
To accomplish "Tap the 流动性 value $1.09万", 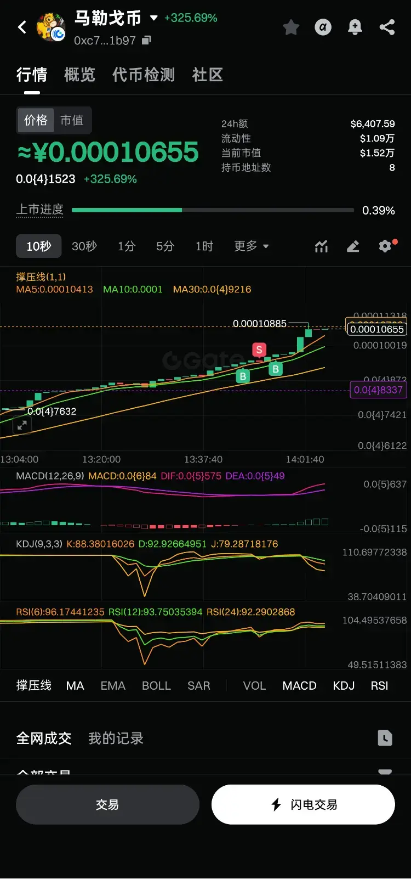I will pos(377,138).
